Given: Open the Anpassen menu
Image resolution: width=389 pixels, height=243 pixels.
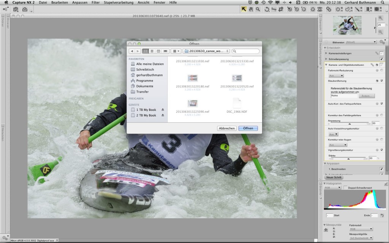Looking at the screenshot, I should (x=80, y=3).
